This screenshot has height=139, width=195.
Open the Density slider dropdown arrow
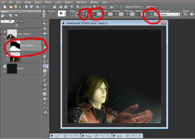[x=122, y=14]
